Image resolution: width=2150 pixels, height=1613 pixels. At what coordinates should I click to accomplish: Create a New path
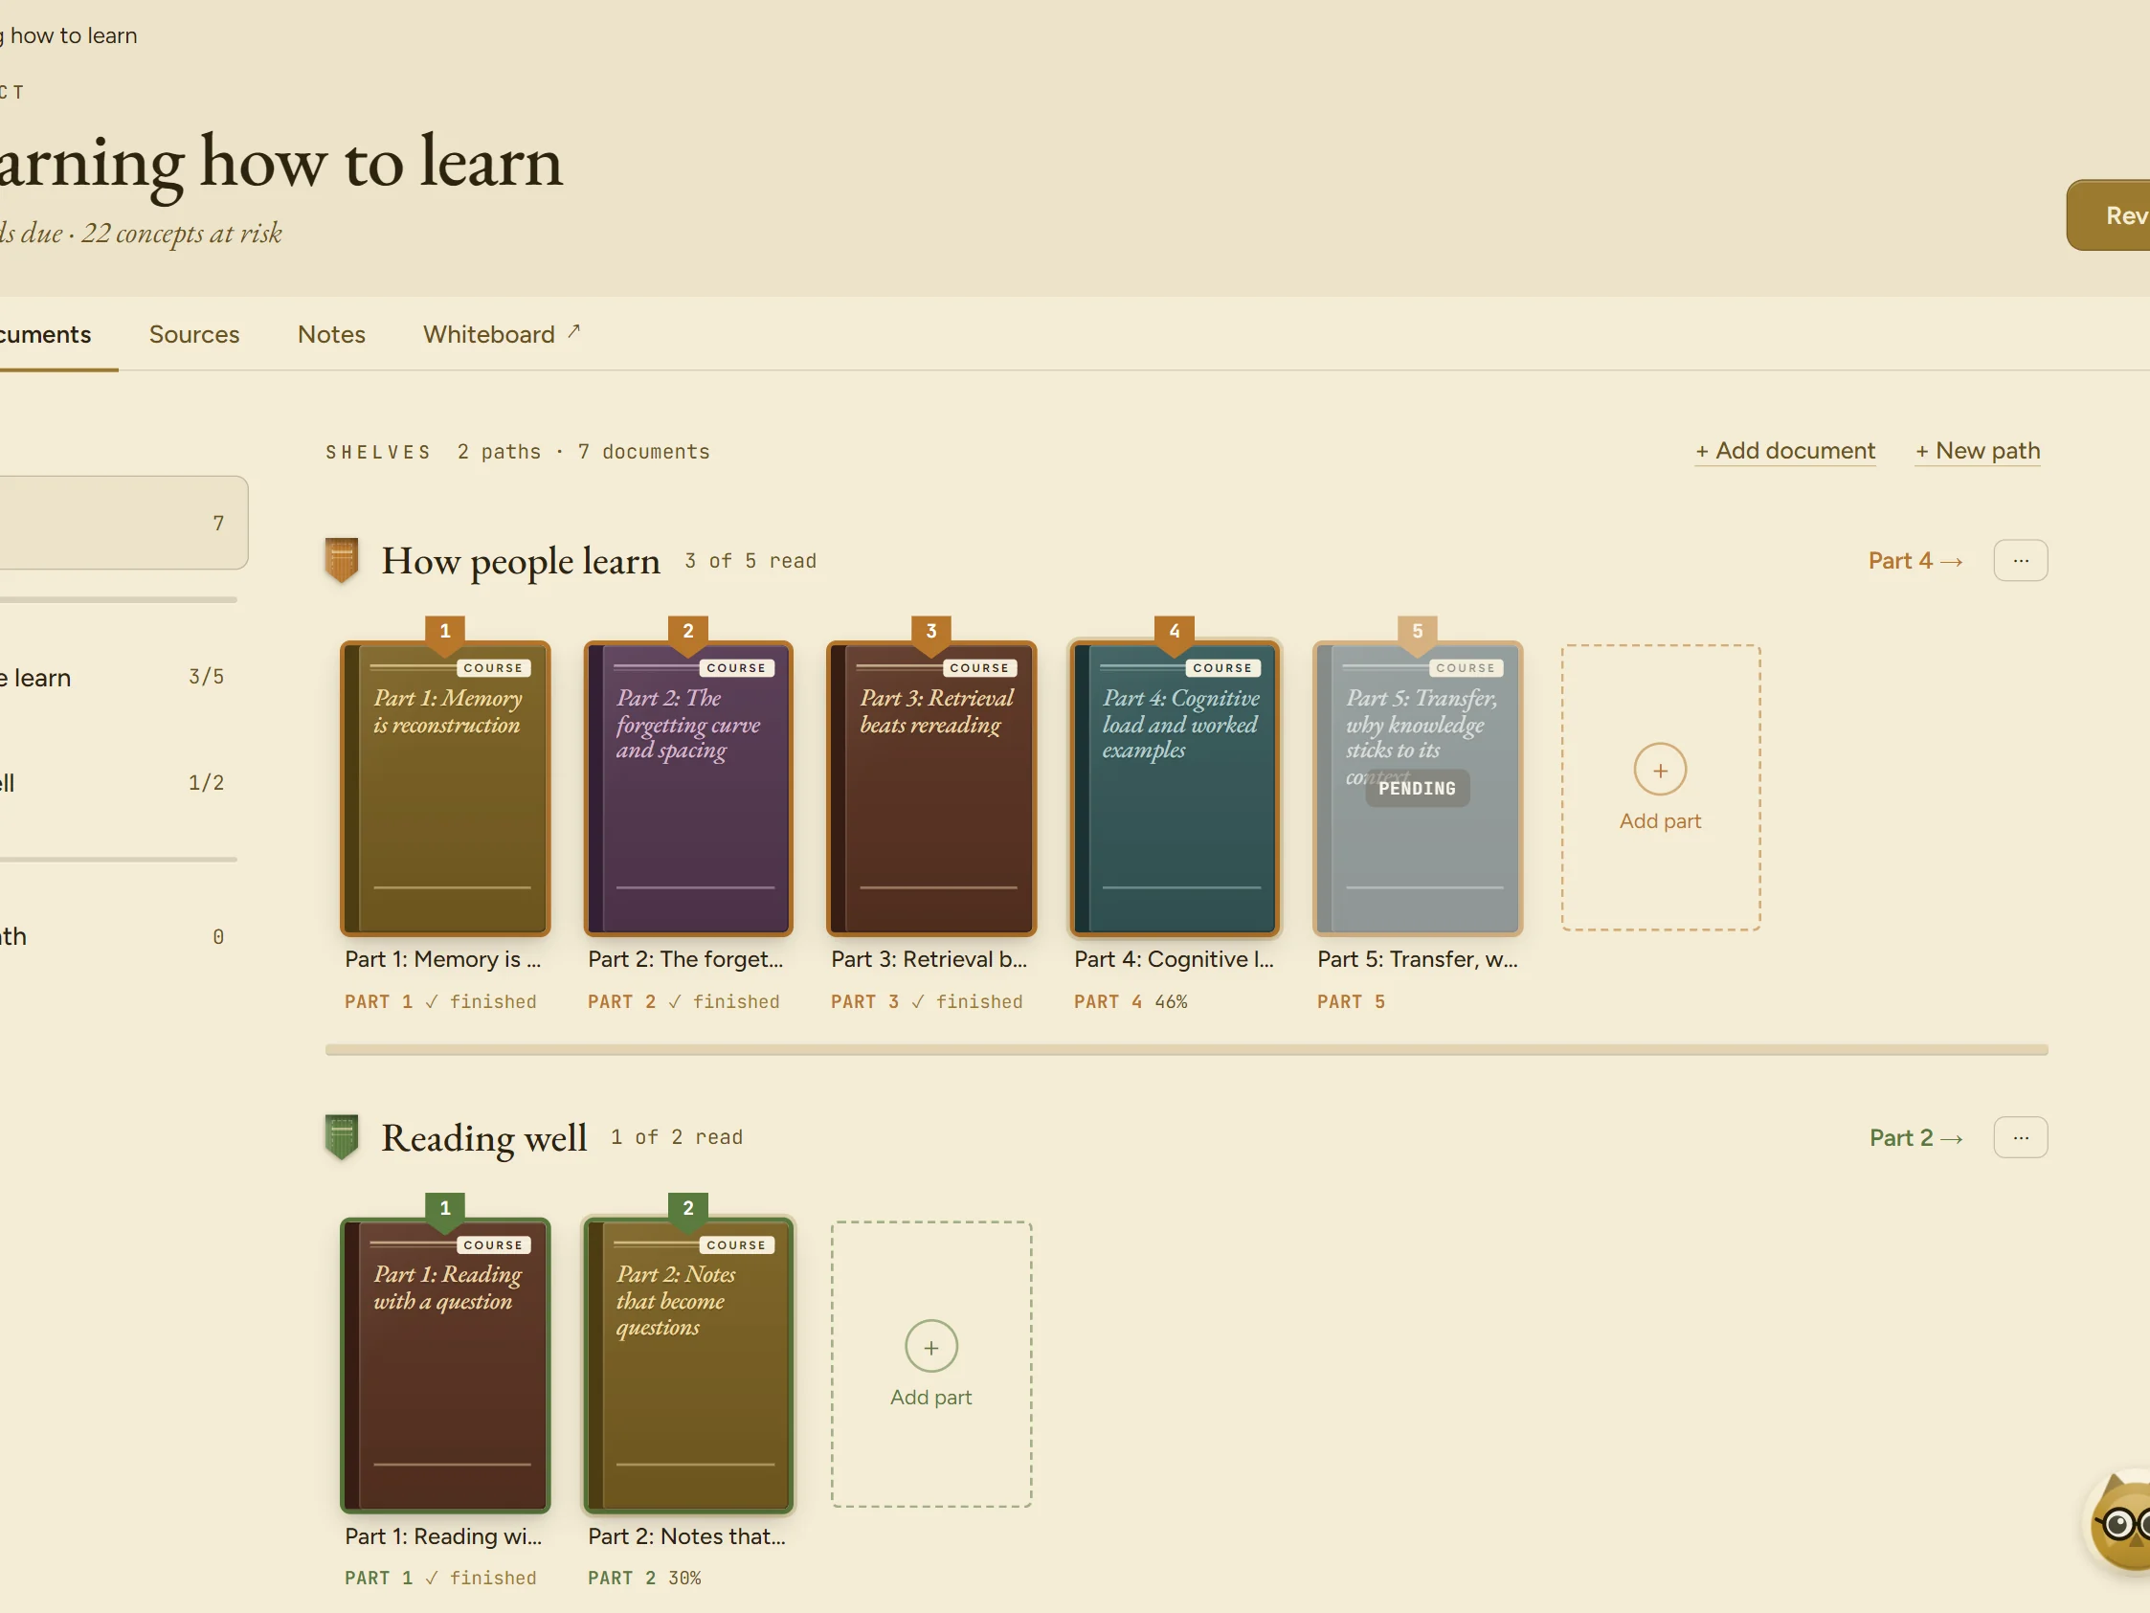[x=1977, y=451]
